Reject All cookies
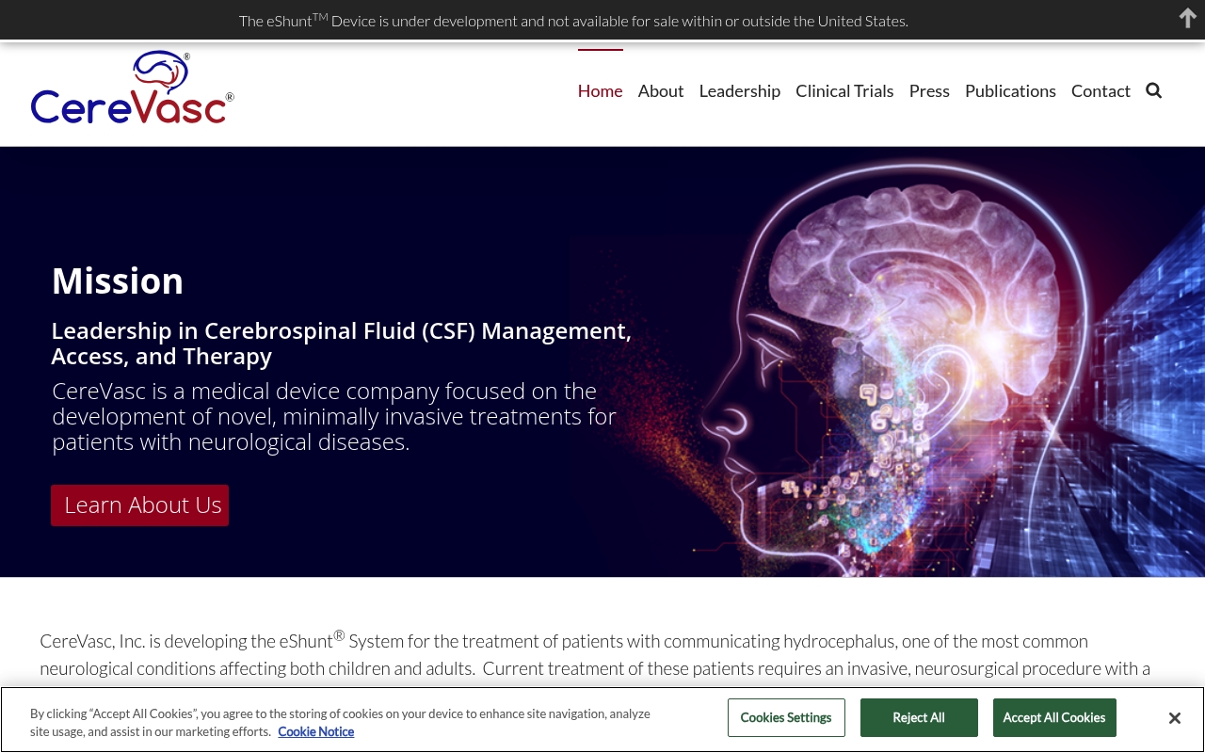The height and width of the screenshot is (753, 1205). pos(919,717)
